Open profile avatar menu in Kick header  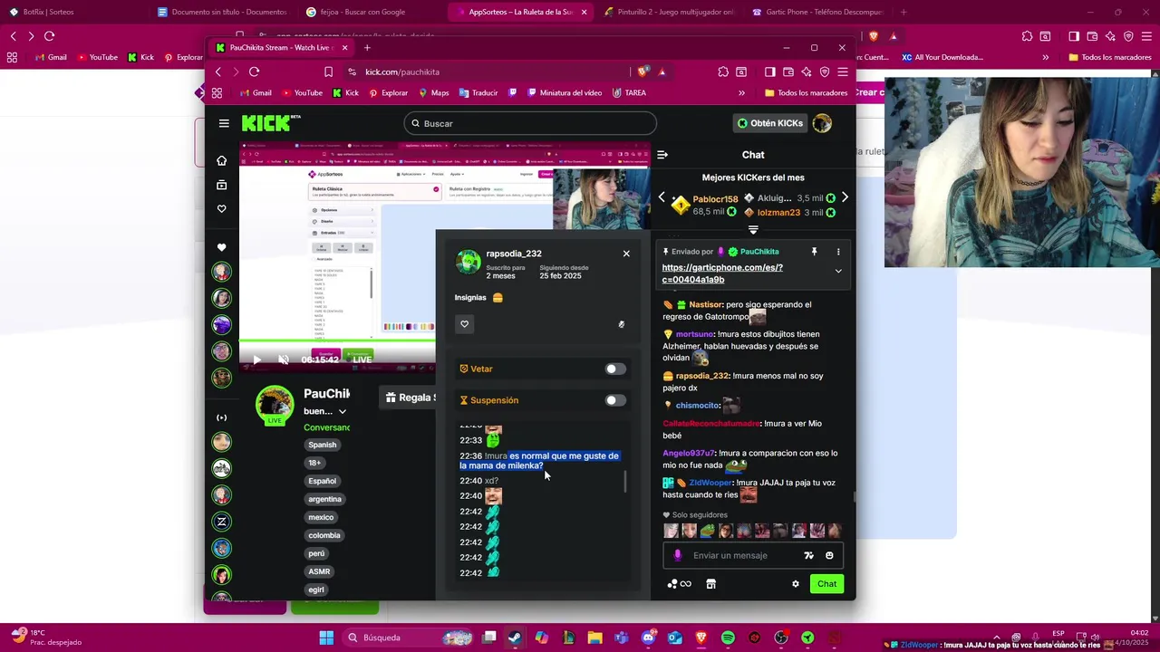coord(822,123)
